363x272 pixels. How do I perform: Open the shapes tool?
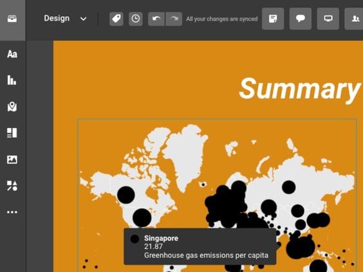pyautogui.click(x=12, y=186)
